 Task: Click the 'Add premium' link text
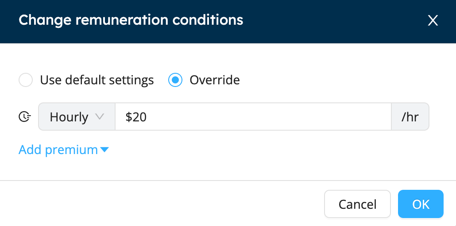tap(58, 150)
